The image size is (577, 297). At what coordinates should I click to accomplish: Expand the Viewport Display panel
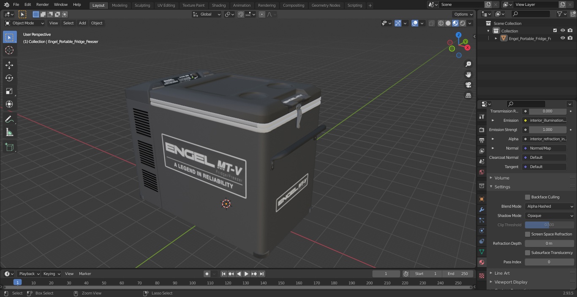pos(511,282)
